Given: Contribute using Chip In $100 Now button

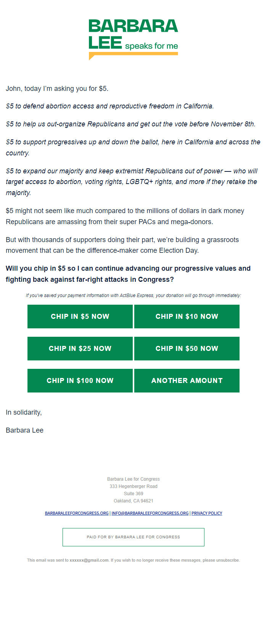Looking at the screenshot, I should [x=80, y=381].
